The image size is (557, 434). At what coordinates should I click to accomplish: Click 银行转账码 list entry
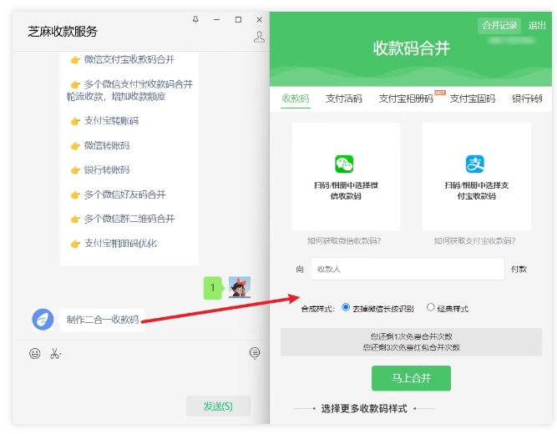(x=107, y=169)
